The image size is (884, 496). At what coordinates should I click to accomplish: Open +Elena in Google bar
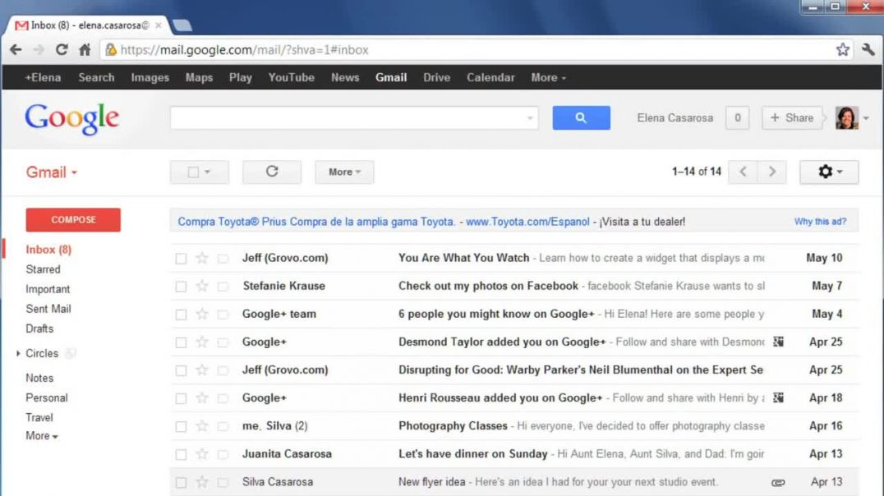tap(43, 78)
